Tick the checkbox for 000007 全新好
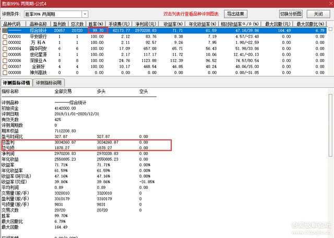The width and height of the screenshot is (334, 238). coord(5,67)
